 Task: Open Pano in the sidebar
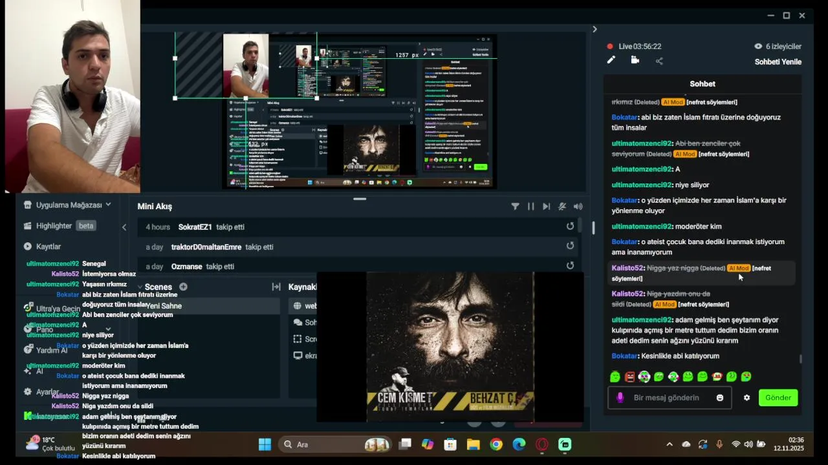(x=39, y=329)
